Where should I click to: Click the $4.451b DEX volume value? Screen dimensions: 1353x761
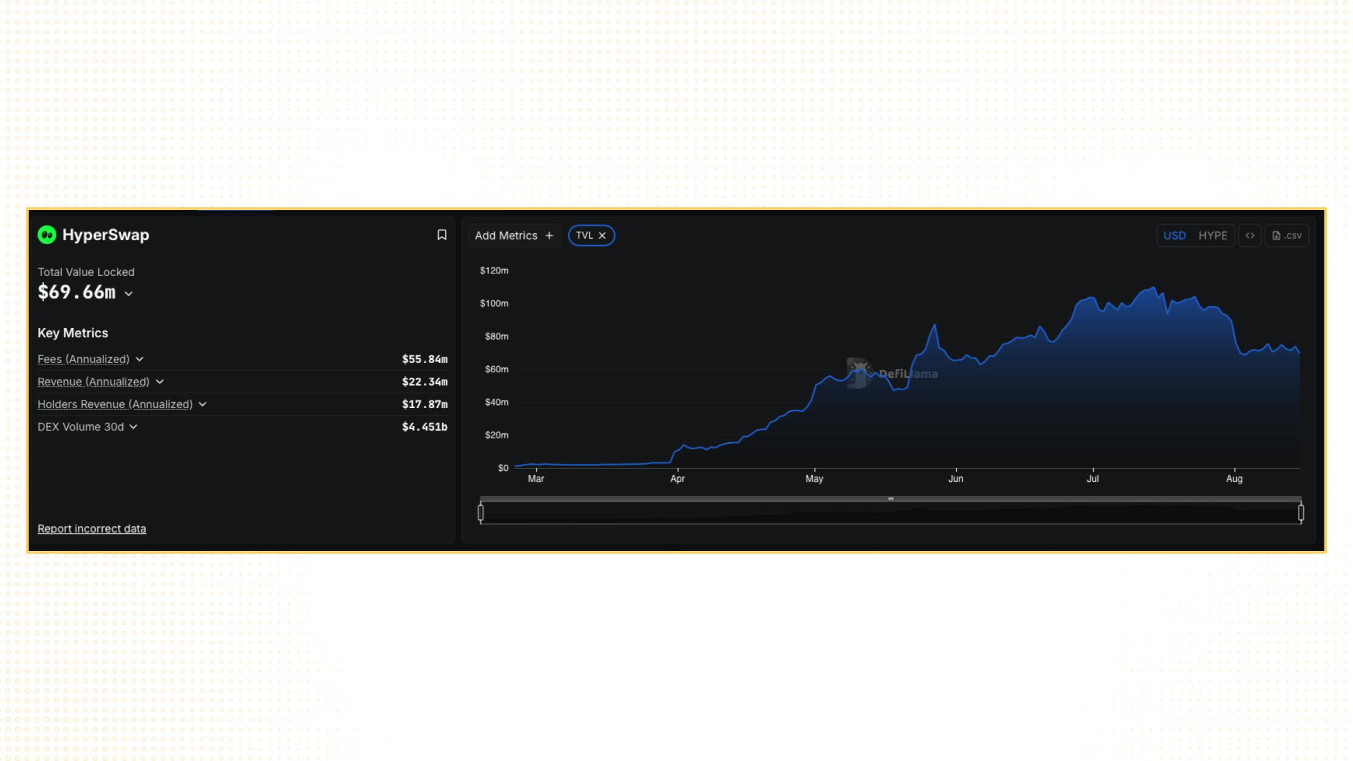425,427
